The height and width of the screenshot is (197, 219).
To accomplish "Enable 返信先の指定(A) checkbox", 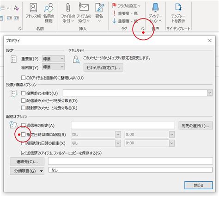I will tap(23, 125).
